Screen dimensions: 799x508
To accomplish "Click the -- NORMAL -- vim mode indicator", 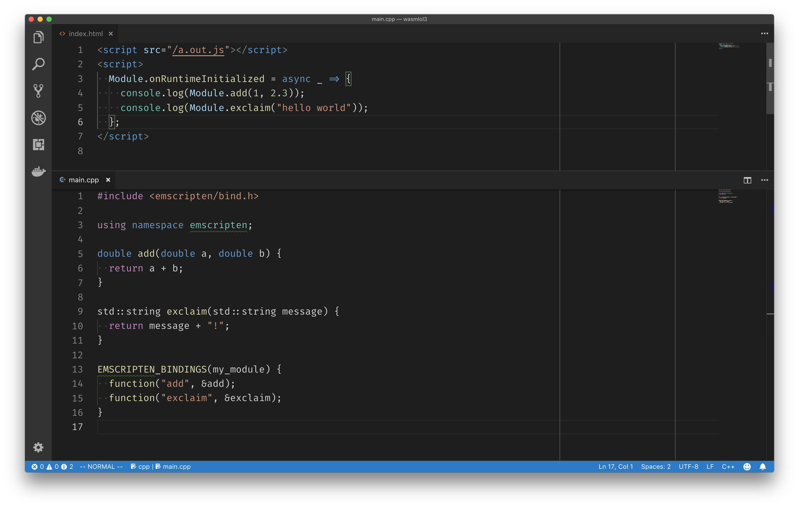I will (101, 467).
